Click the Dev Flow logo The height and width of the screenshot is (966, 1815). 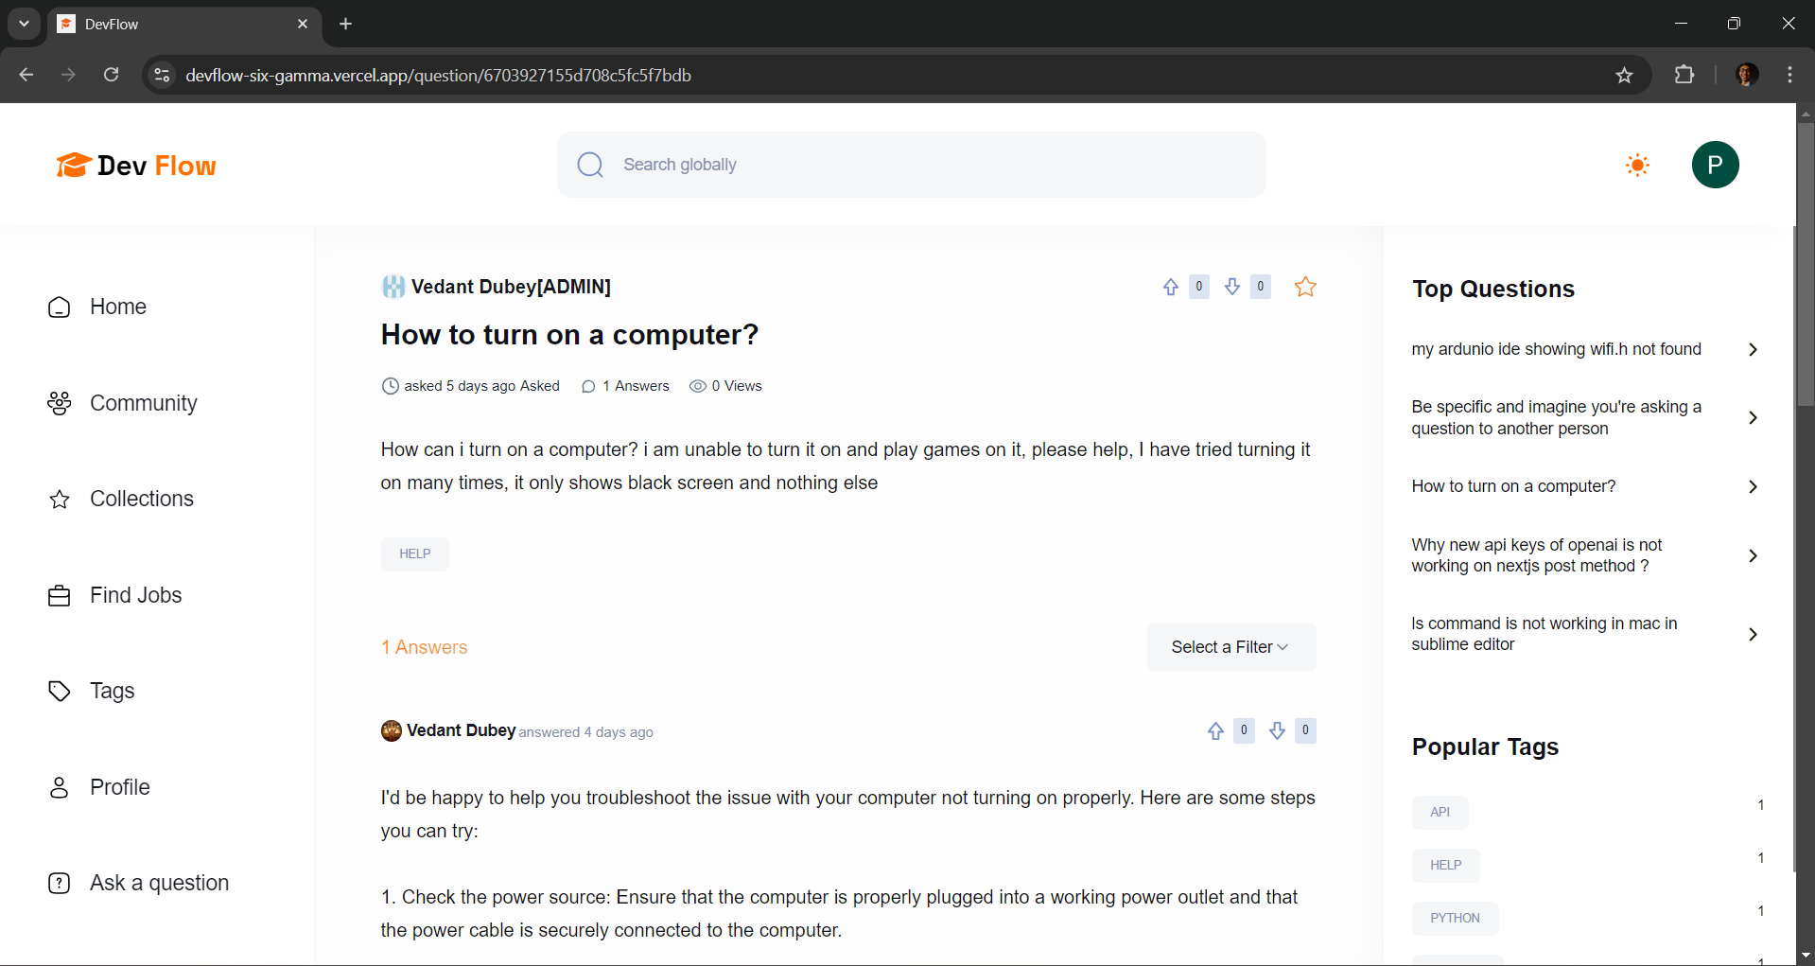(x=136, y=166)
